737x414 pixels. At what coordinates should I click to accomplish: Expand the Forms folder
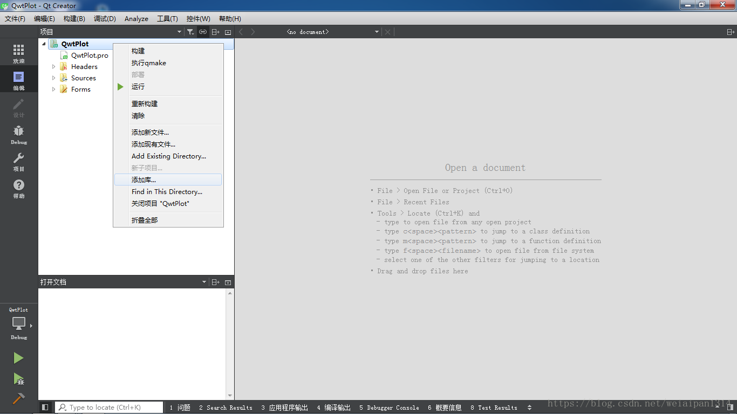click(53, 89)
